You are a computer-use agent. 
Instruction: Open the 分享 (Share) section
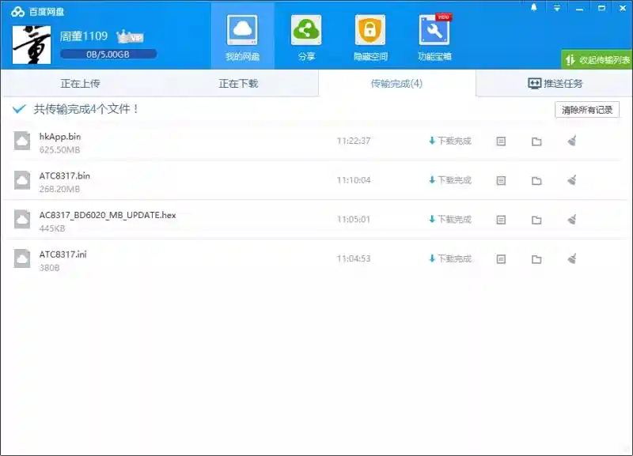pos(306,36)
